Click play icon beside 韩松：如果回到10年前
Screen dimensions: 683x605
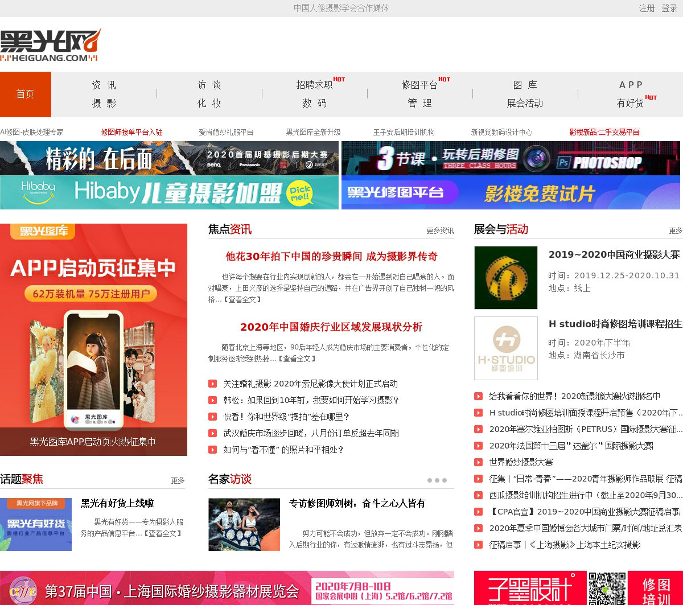212,400
